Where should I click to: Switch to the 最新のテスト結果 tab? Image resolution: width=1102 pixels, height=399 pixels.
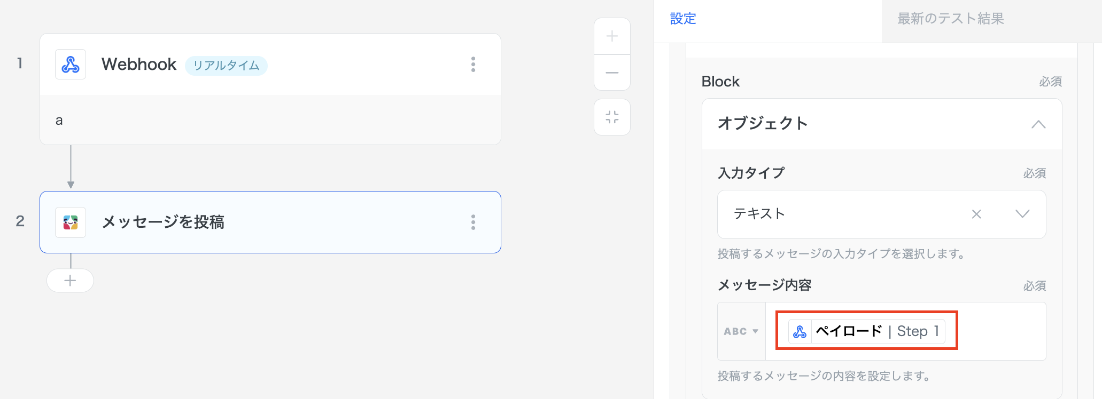point(949,19)
